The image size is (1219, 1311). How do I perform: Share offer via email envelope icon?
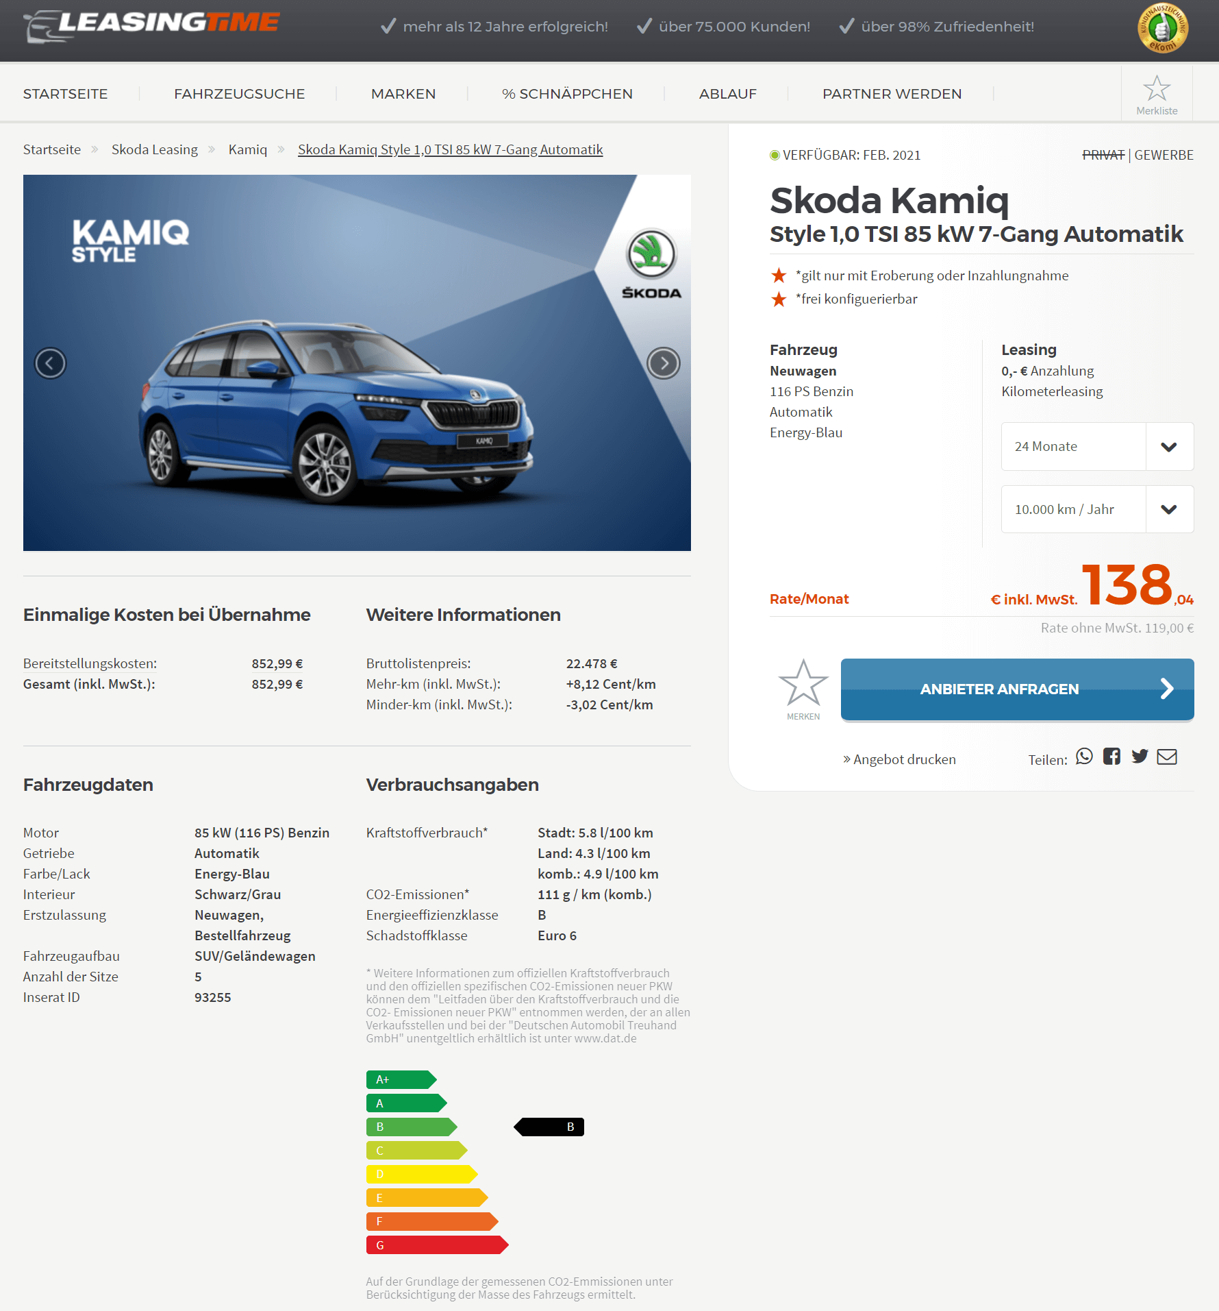pyautogui.click(x=1167, y=757)
